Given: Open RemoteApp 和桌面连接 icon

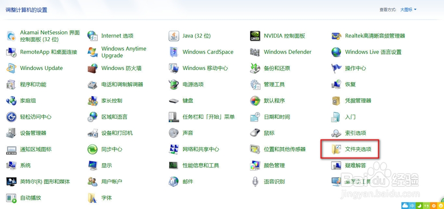Looking at the screenshot, I should tap(12, 52).
